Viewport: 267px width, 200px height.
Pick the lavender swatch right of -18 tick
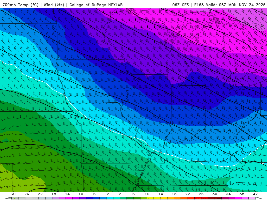click(x=55, y=198)
